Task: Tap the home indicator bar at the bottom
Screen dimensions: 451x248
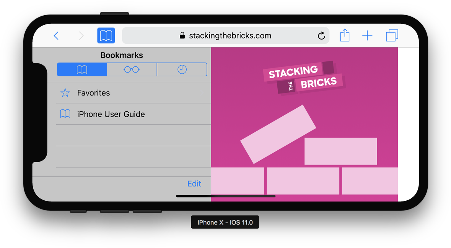Action: 226,196
